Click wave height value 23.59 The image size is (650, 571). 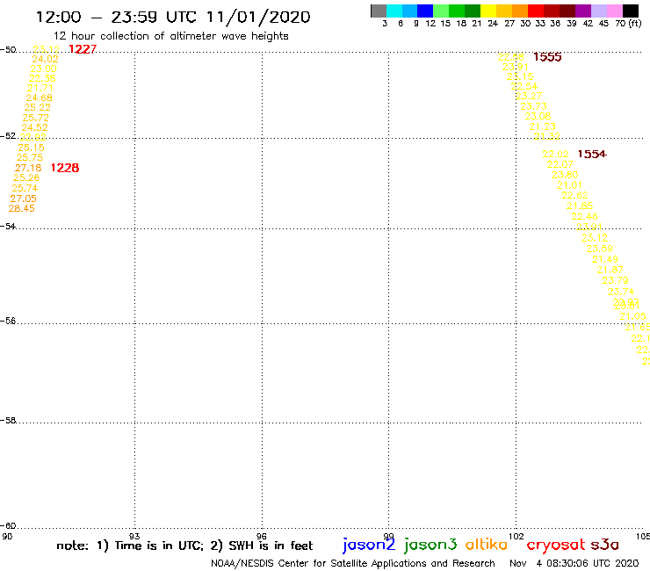point(599,249)
